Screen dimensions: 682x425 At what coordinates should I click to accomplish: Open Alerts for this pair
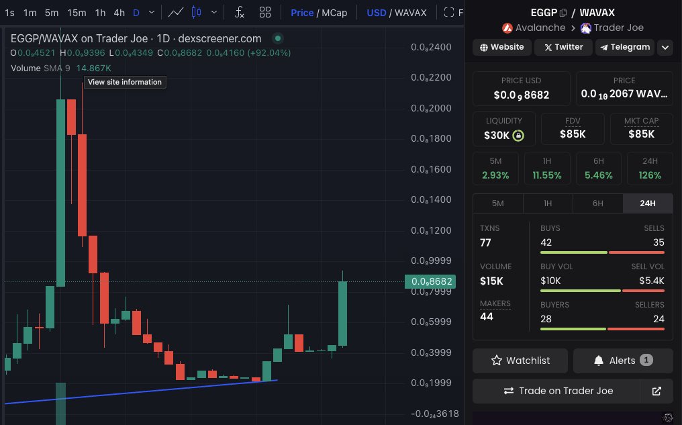pyautogui.click(x=623, y=361)
